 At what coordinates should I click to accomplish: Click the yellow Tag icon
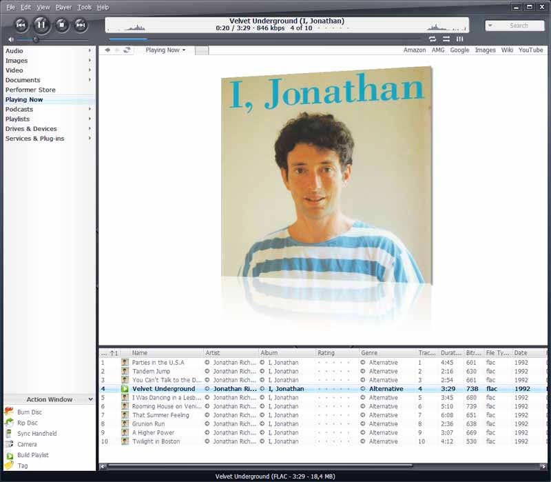point(9,465)
